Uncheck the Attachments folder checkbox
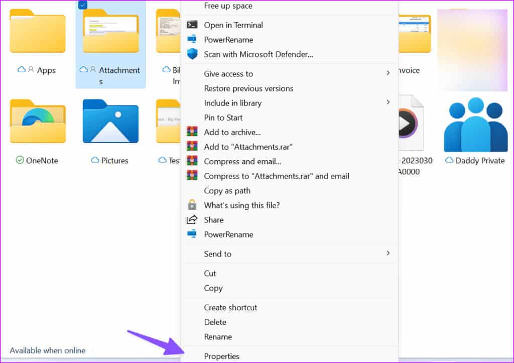The width and height of the screenshot is (514, 363). 83,5
